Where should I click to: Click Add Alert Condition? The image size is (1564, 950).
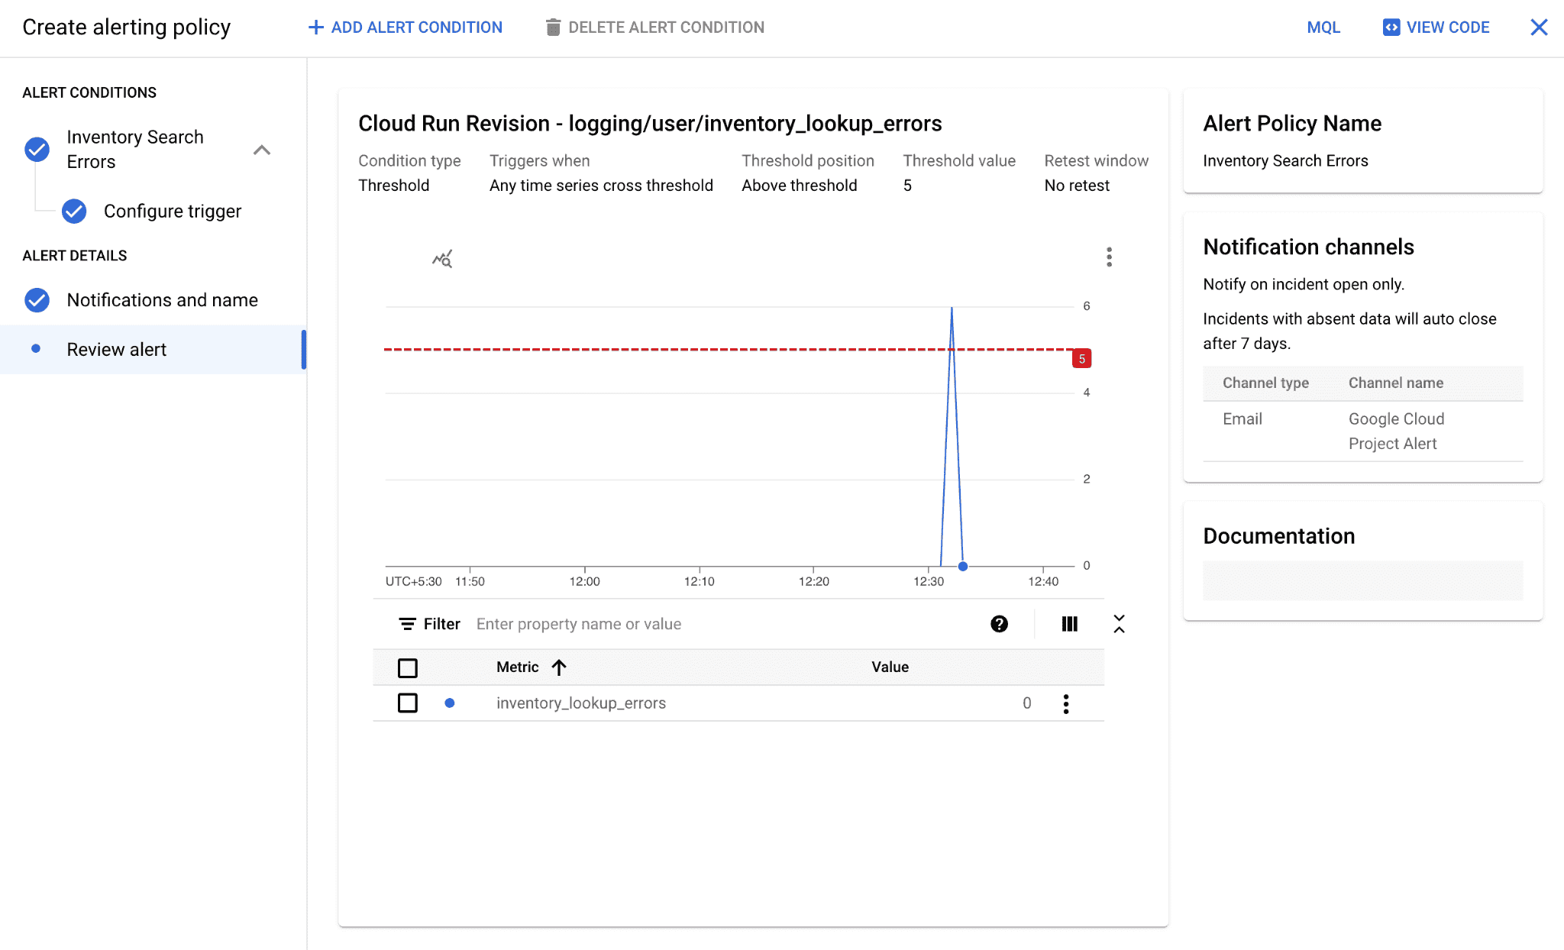[406, 27]
